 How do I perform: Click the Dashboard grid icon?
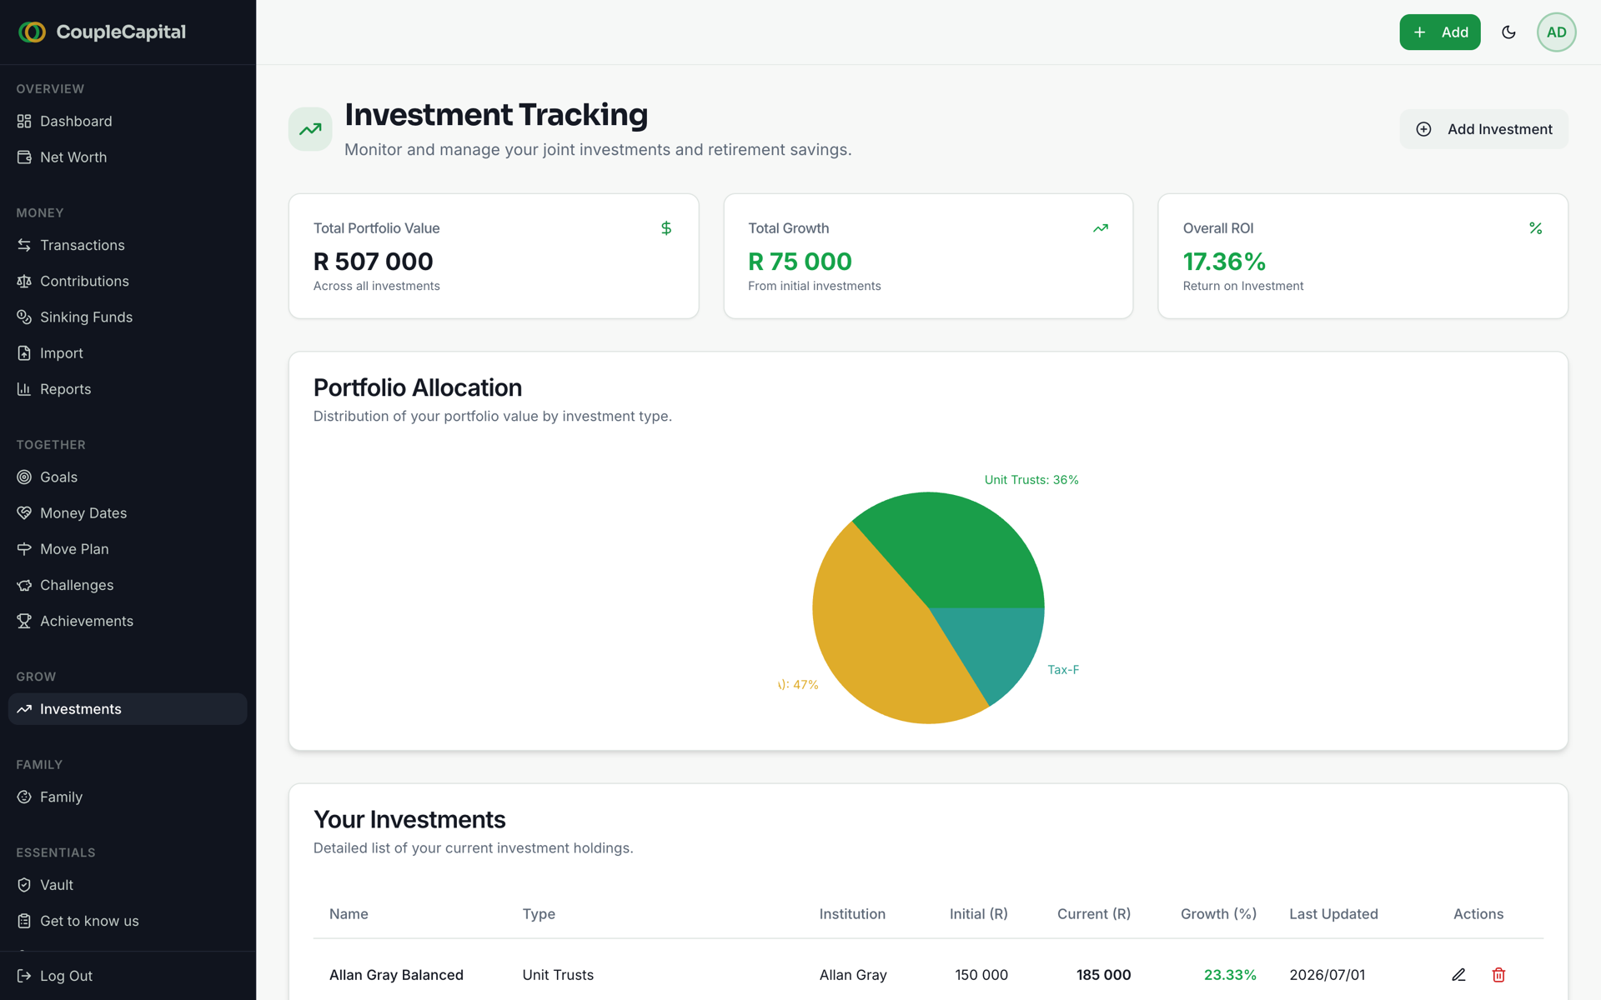coord(24,122)
